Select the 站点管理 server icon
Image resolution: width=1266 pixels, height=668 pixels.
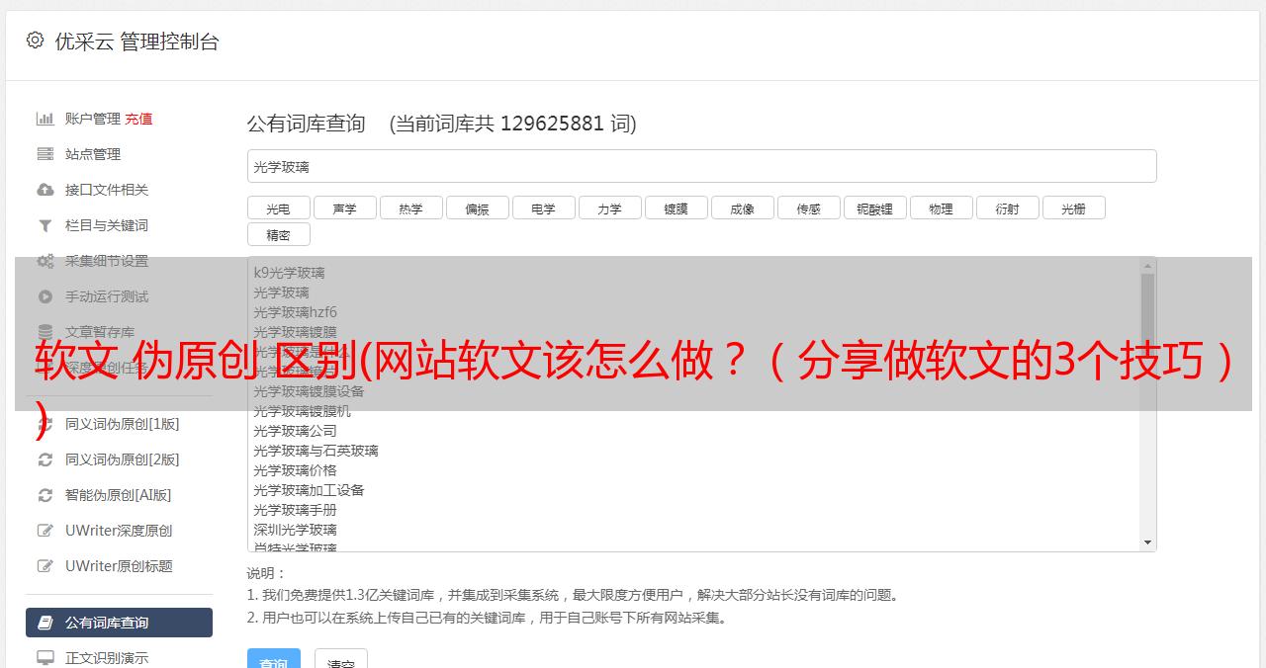(45, 154)
